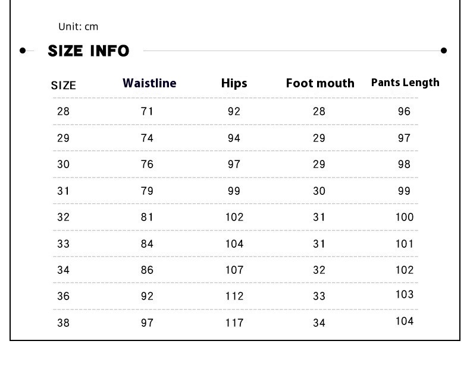Click pants length value 96

click(405, 111)
